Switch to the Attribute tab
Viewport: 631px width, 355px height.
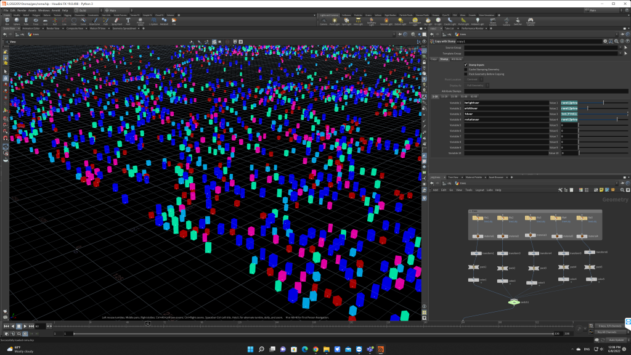[457, 59]
